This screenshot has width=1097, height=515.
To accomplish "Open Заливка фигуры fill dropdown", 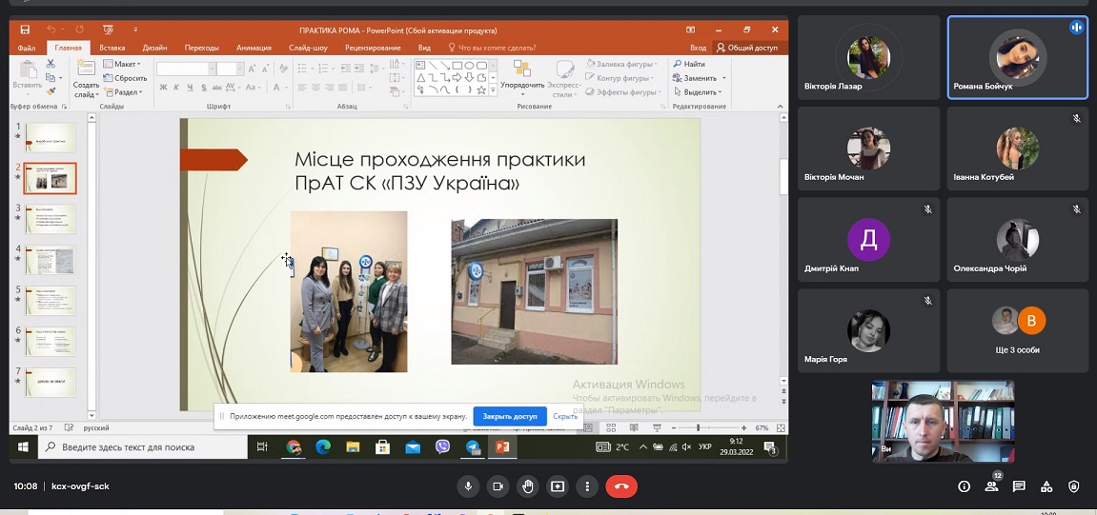I will pos(622,65).
